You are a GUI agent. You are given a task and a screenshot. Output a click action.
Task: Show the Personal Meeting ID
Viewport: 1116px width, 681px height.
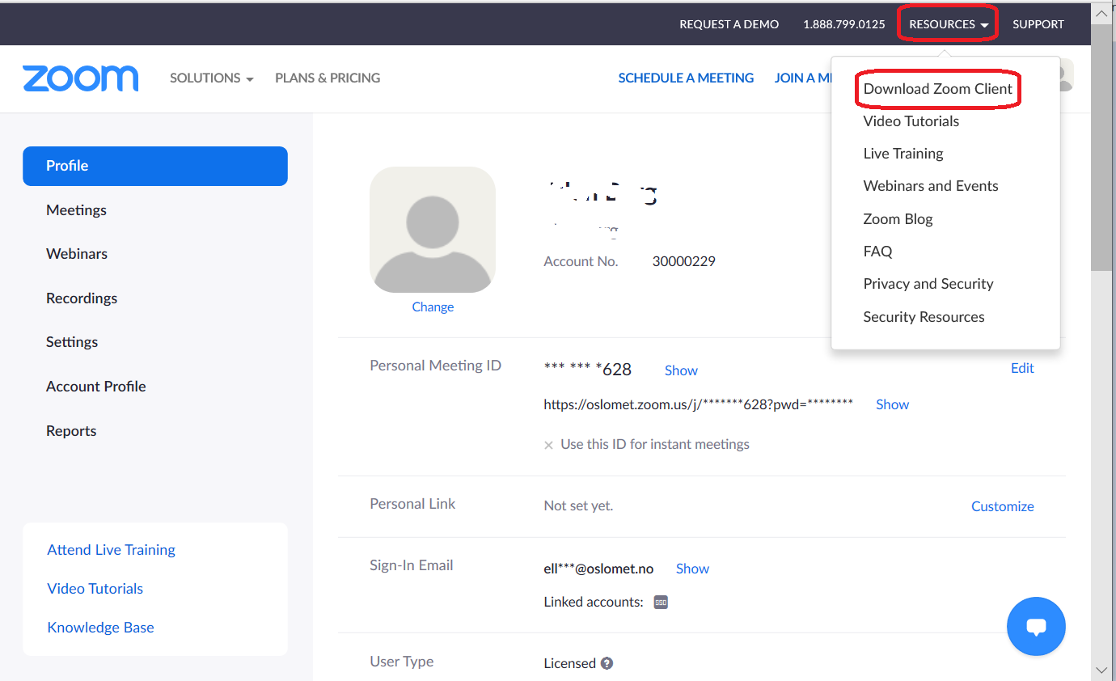(681, 370)
